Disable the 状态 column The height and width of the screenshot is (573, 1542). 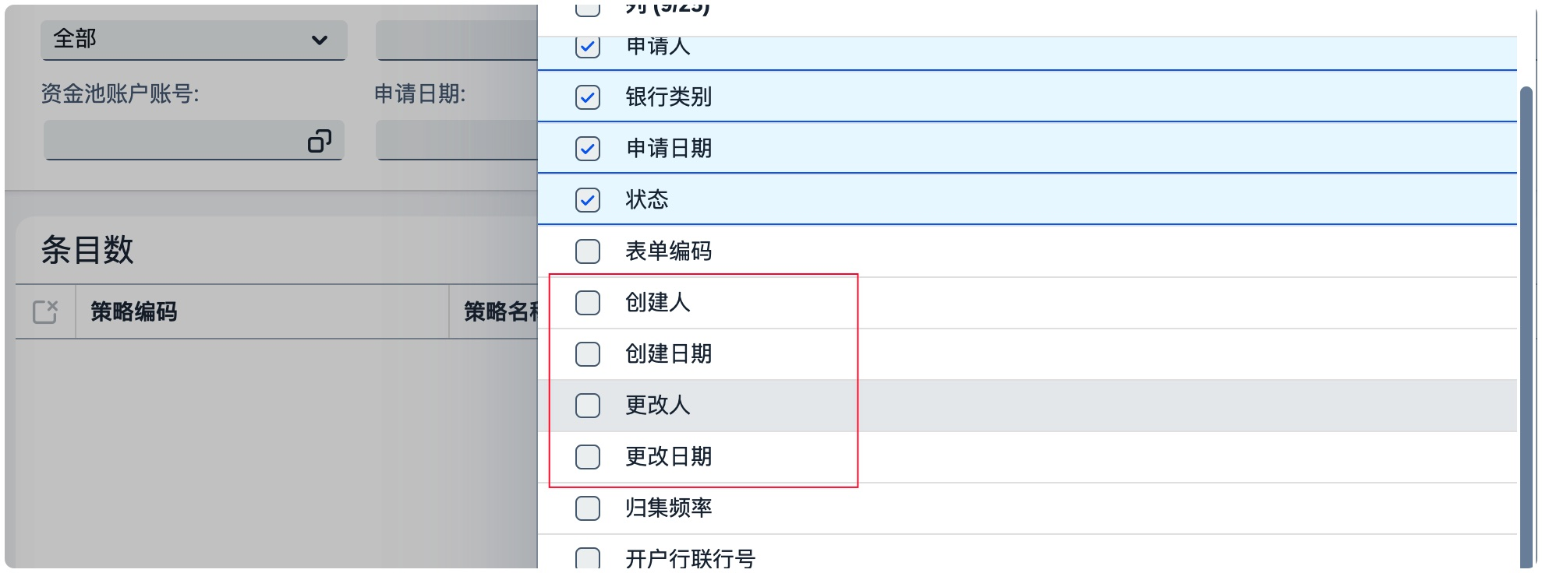click(x=587, y=199)
